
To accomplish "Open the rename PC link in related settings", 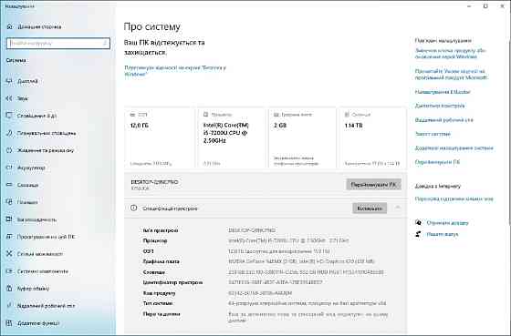I will pos(437,162).
